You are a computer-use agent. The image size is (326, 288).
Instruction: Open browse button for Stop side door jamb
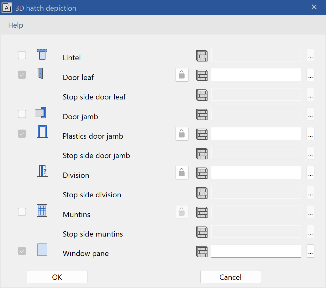(x=310, y=153)
